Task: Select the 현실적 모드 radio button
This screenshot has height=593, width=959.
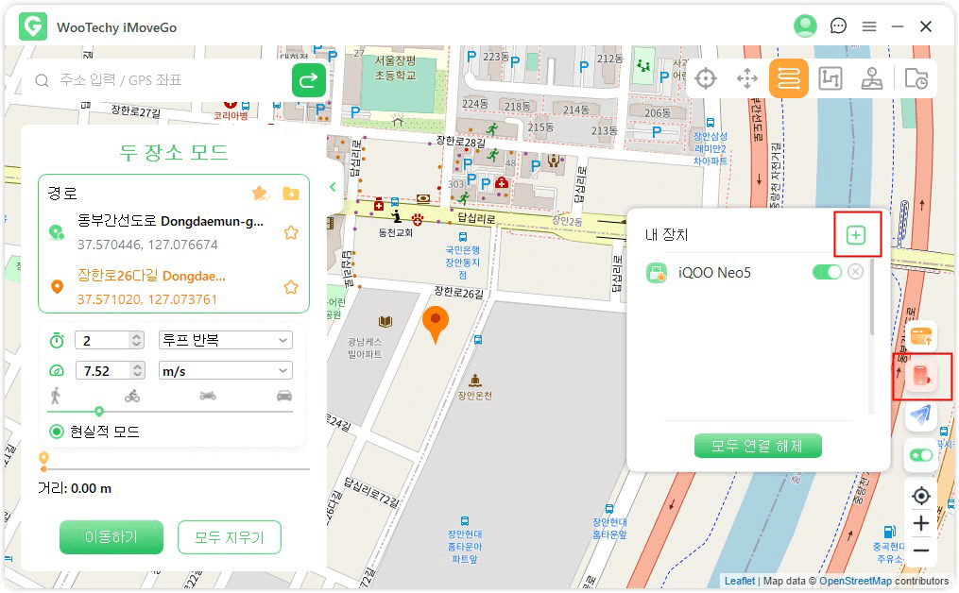Action: 57,432
